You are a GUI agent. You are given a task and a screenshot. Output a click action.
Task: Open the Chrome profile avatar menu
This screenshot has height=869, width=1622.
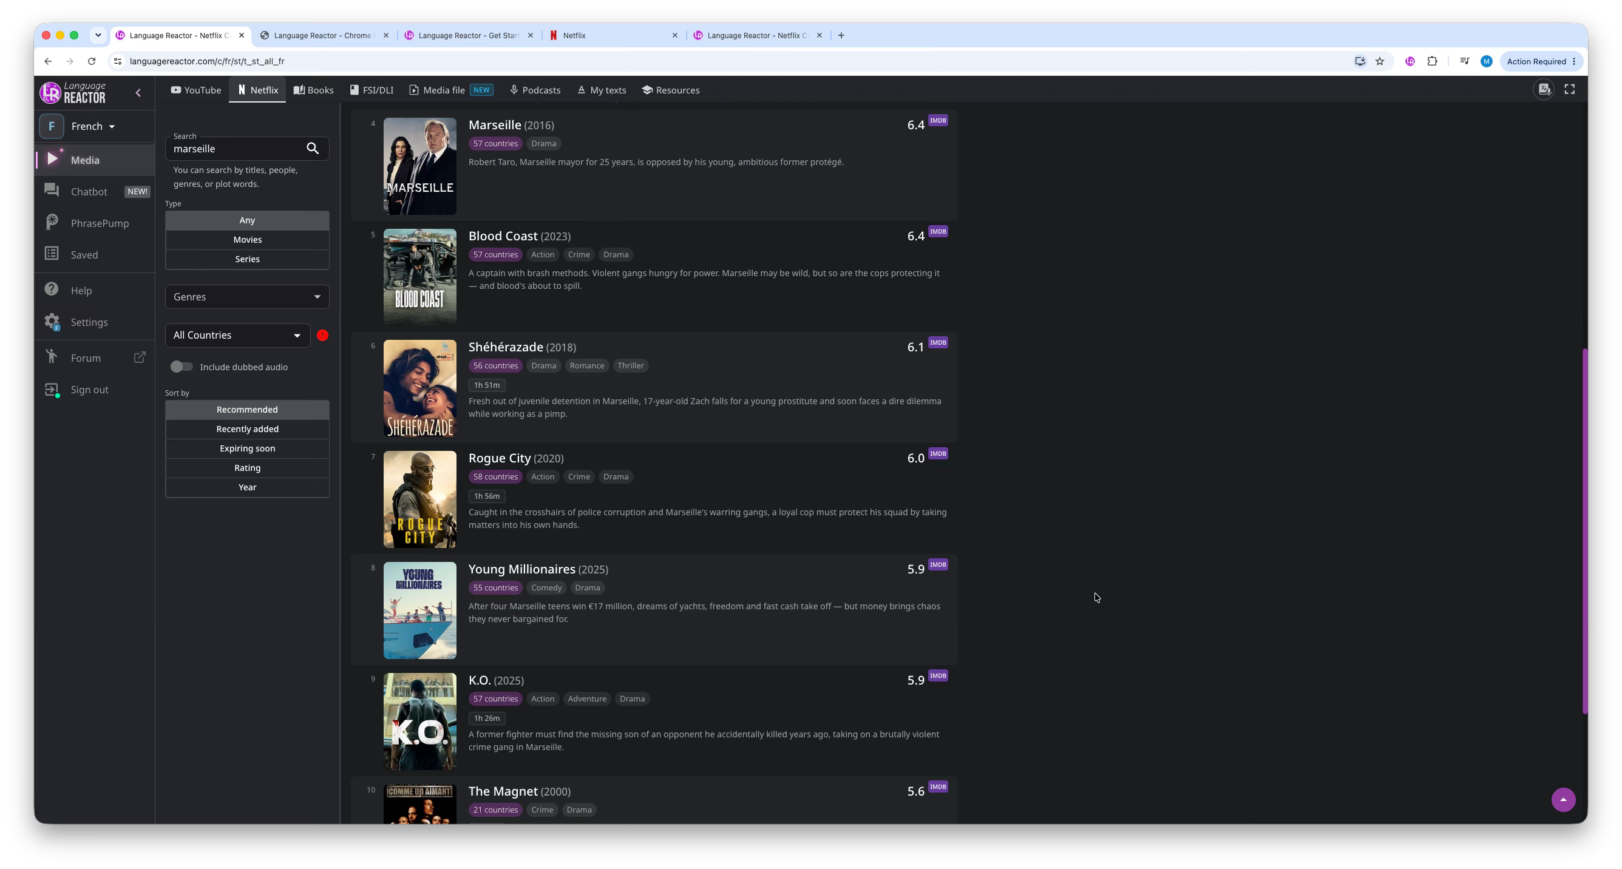pos(1487,61)
